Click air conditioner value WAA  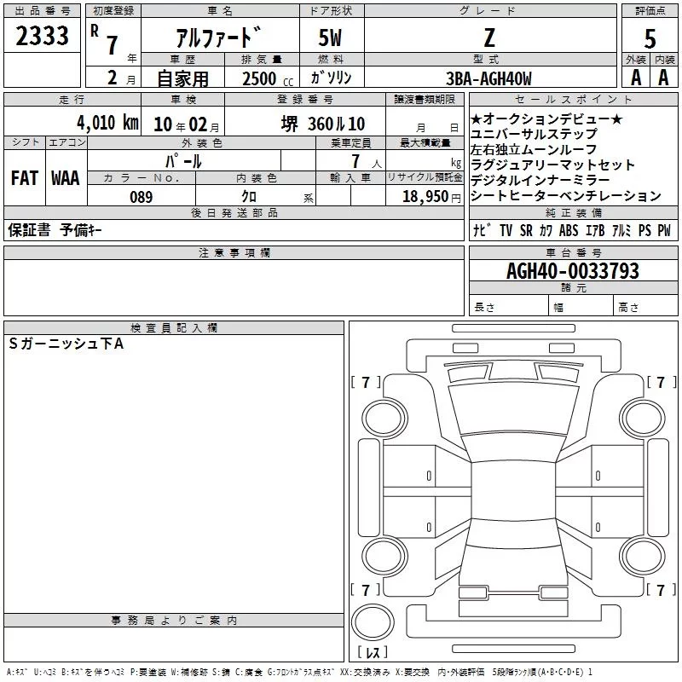[66, 178]
